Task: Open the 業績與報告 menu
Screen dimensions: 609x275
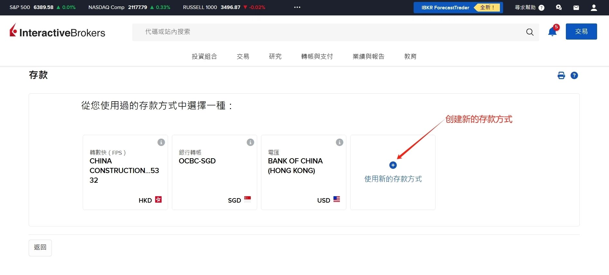Action: coord(369,56)
